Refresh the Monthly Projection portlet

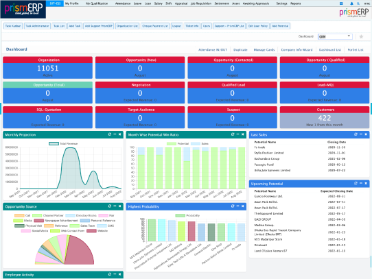coord(110,134)
